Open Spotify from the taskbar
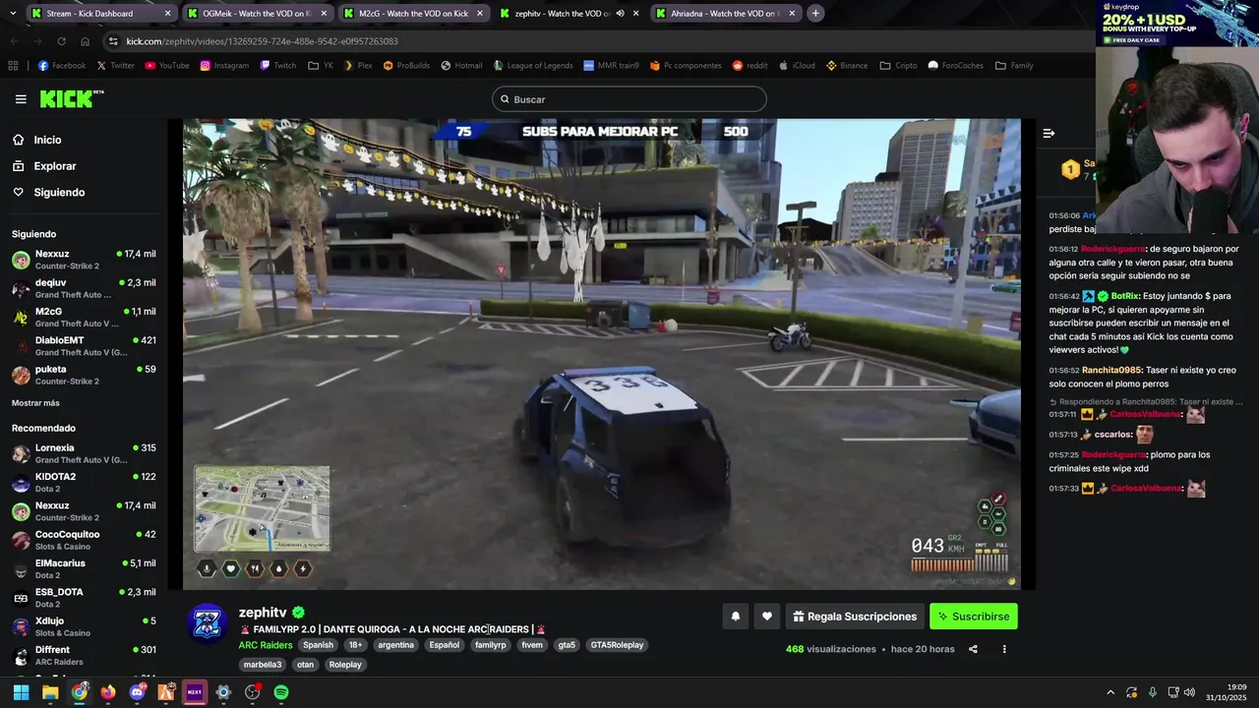Image resolution: width=1259 pixels, height=708 pixels. pyautogui.click(x=281, y=692)
